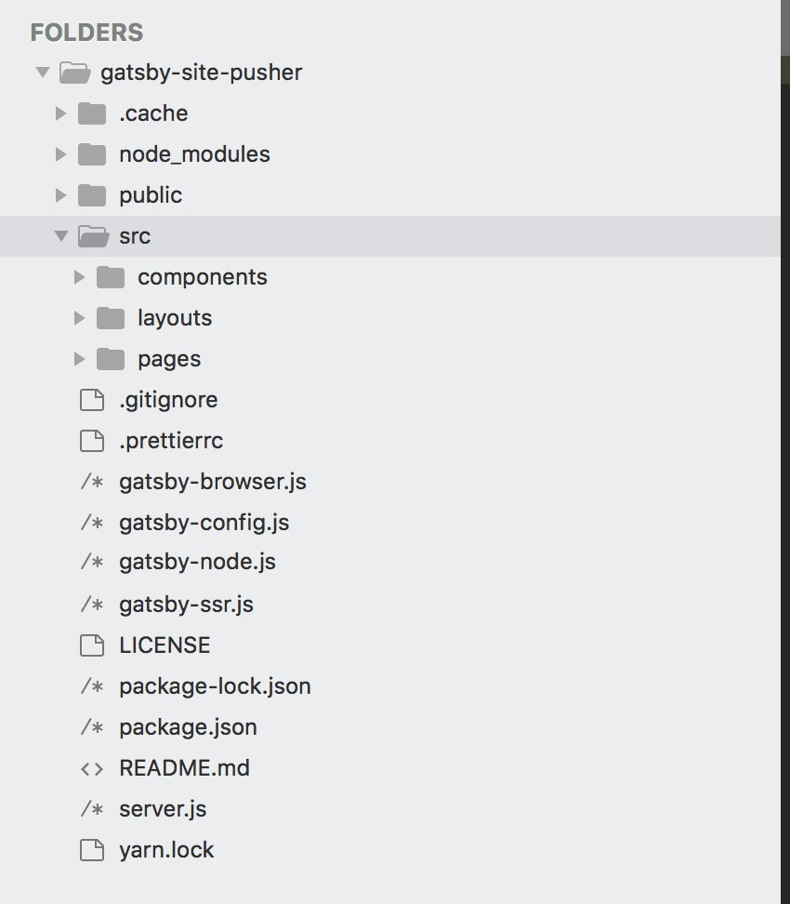Screen dimensions: 790x904
Task: Open the public folder entry
Action: tap(150, 194)
